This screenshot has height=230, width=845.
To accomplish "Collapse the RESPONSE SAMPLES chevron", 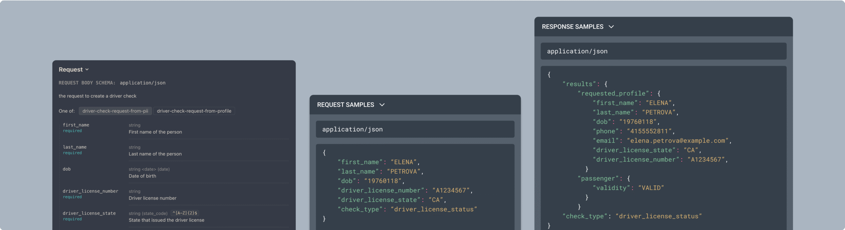I will click(x=611, y=27).
